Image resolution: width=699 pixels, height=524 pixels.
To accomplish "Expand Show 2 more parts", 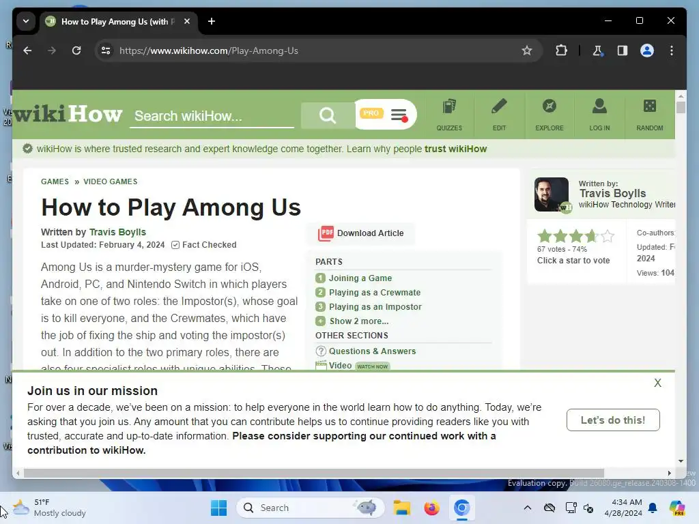I will point(359,321).
